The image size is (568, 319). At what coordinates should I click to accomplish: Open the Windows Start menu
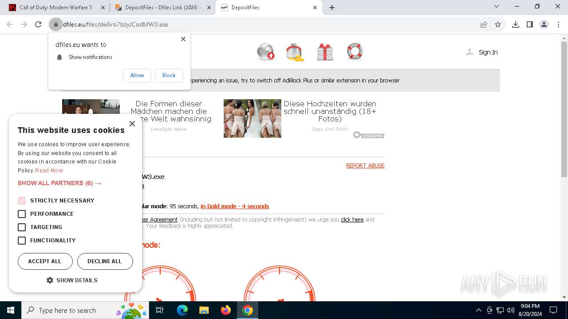tap(11, 310)
